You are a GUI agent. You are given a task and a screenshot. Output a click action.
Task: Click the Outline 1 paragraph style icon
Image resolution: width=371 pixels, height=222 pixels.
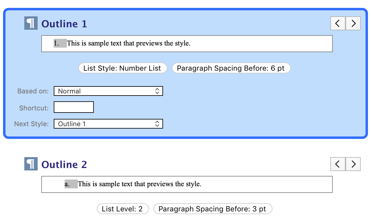point(31,23)
